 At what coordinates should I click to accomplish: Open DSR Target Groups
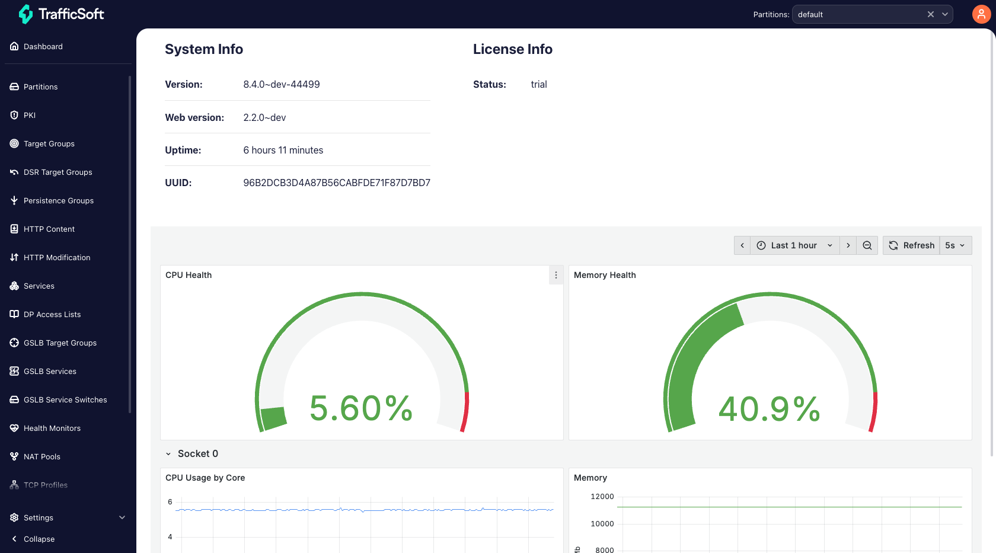coord(58,172)
